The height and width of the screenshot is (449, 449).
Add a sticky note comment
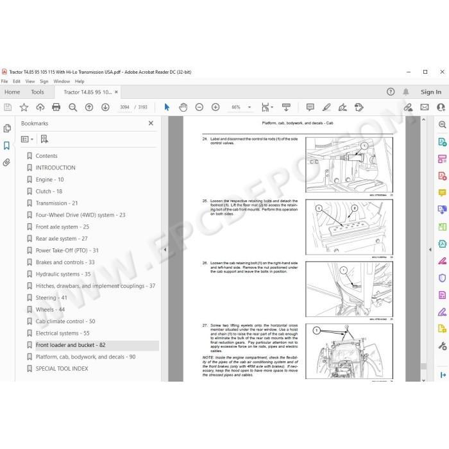click(310, 107)
